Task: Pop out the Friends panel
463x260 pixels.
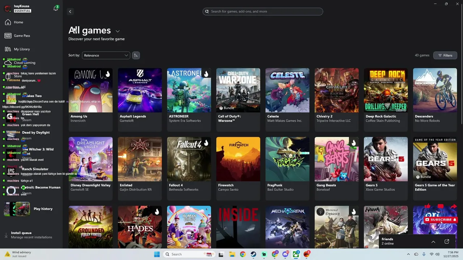Action: coord(447,242)
